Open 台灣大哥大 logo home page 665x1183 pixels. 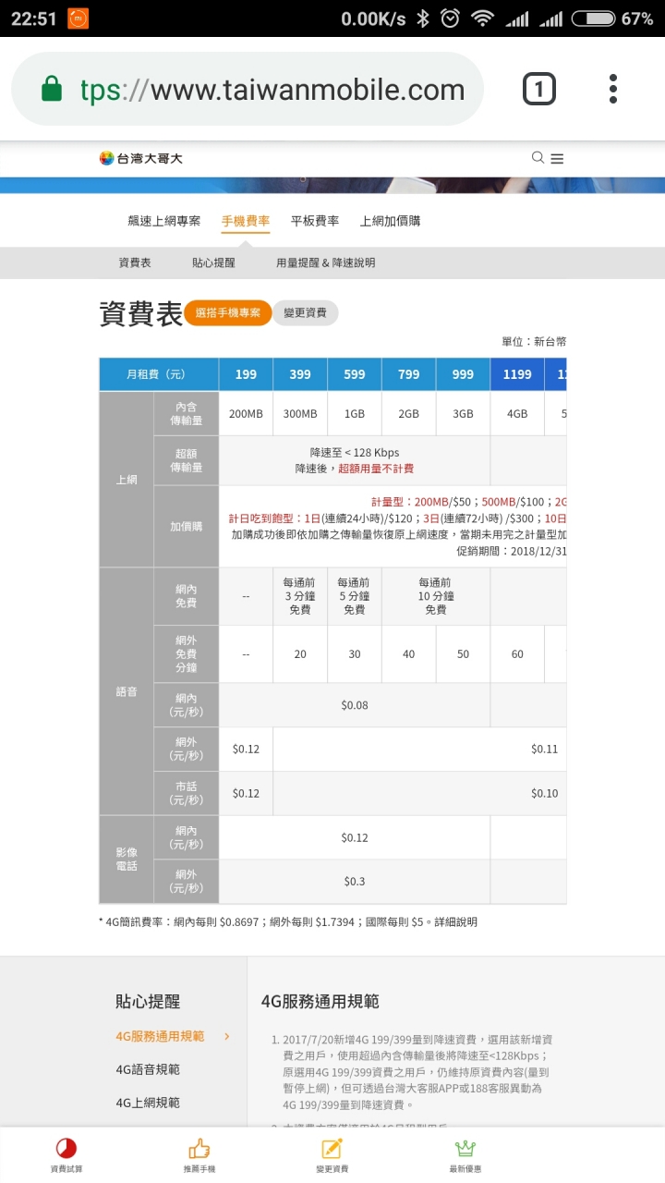[141, 158]
